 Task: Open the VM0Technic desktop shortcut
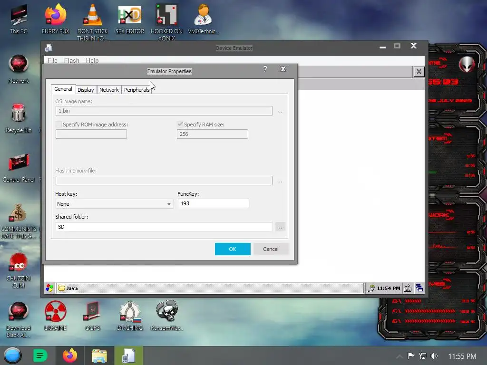203,19
